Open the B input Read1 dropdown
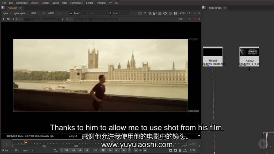The image size is (274, 154). (x=120, y=13)
